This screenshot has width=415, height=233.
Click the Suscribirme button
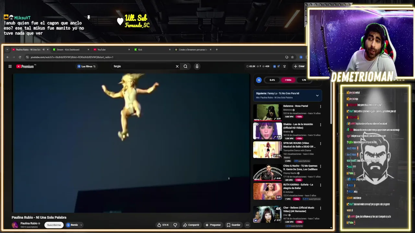pos(54,225)
